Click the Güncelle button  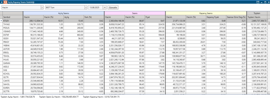click(113, 8)
